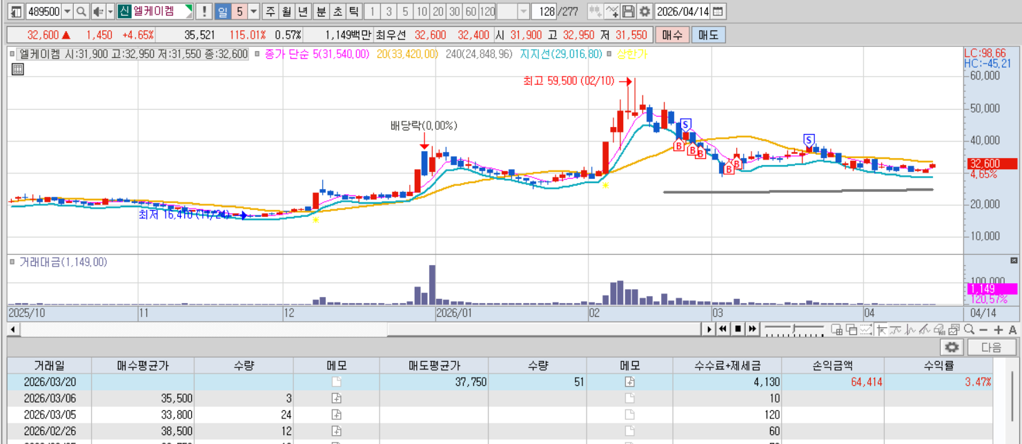Click the 매수 buy button

click(x=671, y=35)
